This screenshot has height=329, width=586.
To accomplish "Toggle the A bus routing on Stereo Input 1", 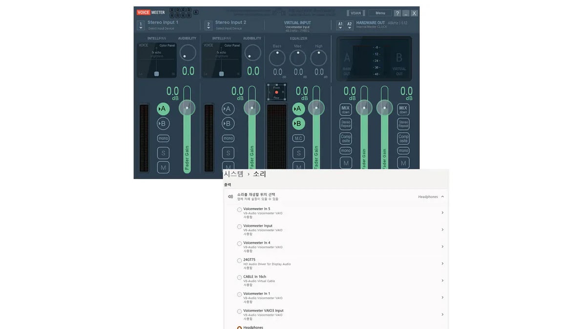I will [163, 109].
